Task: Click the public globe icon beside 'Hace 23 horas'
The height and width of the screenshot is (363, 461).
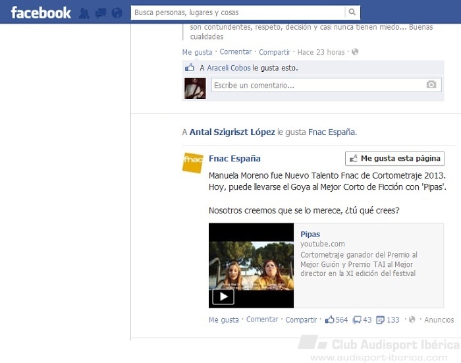Action: pos(355,52)
